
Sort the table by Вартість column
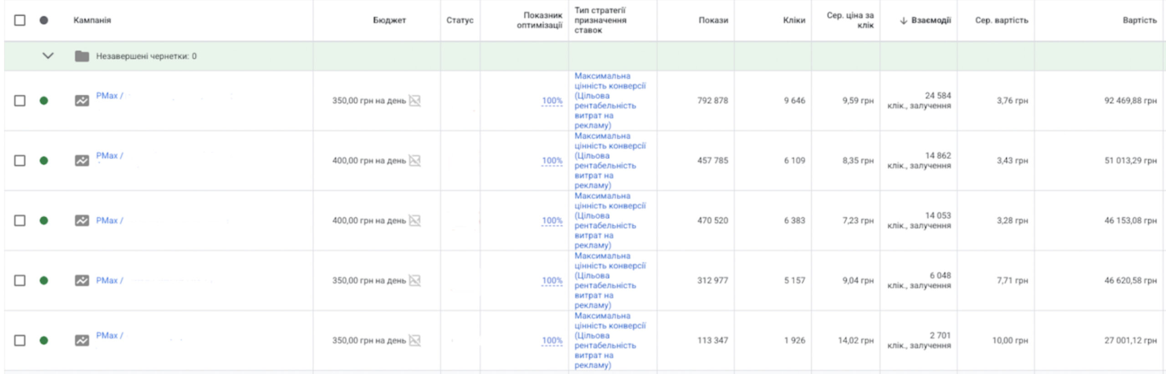point(1139,20)
